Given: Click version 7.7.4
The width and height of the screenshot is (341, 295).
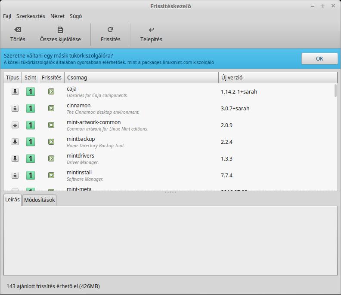Looking at the screenshot, I should tap(226, 175).
